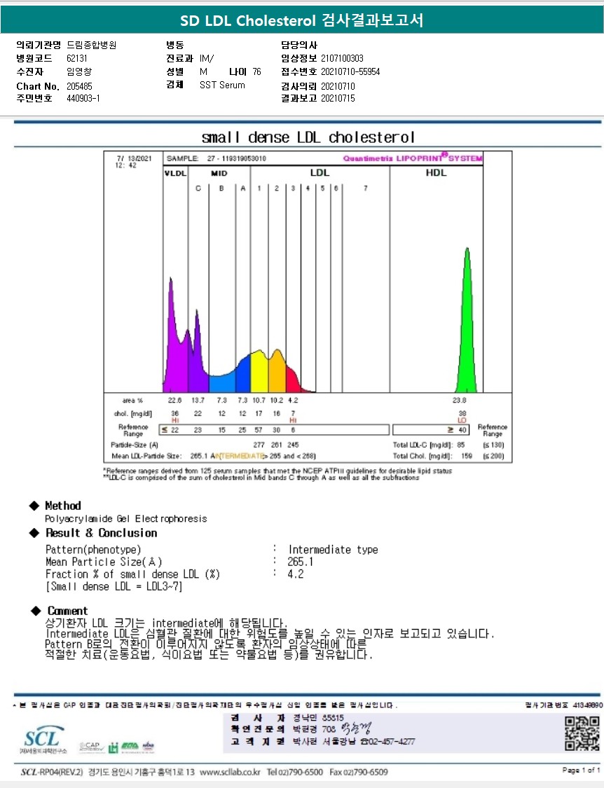The image size is (604, 788).
Task: Click the SD LDL Cholesterol report title banner
Action: pyautogui.click(x=302, y=20)
